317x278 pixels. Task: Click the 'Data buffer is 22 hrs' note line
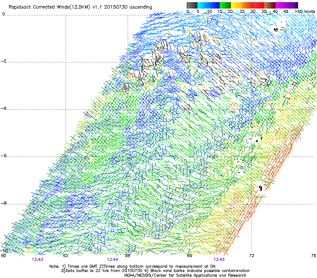click(155, 271)
